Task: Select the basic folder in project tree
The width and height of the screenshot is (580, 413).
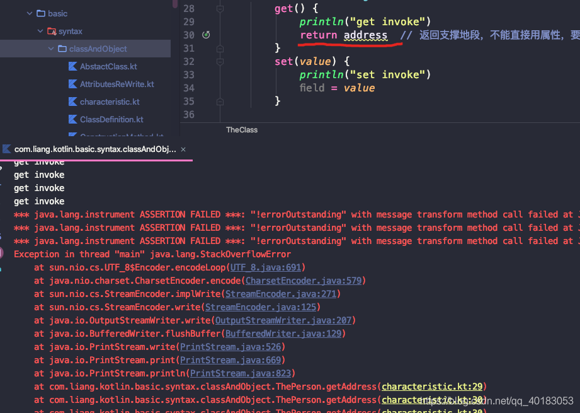Action: (x=58, y=14)
